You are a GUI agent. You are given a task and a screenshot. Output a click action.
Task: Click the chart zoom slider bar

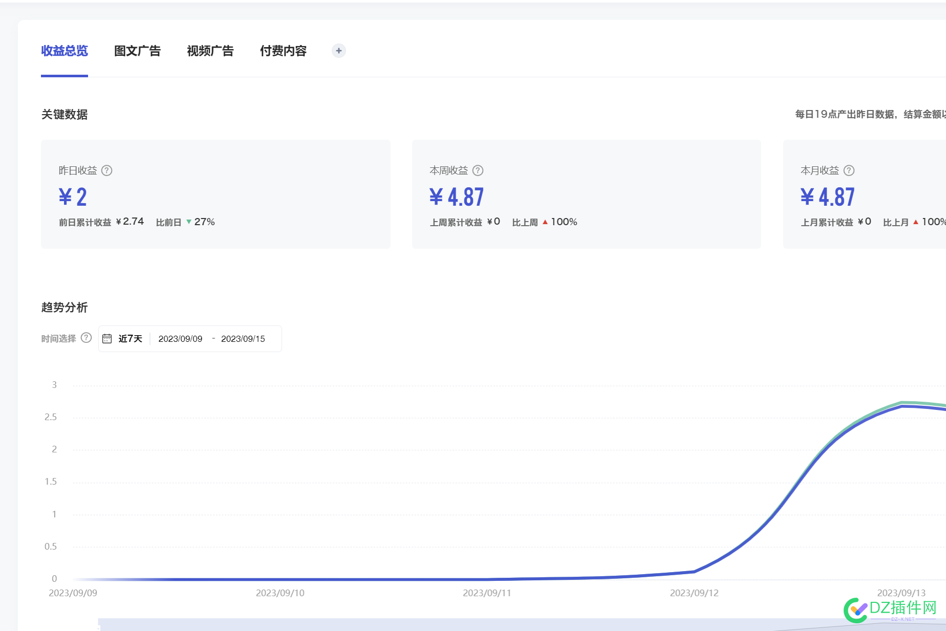pos(522,624)
